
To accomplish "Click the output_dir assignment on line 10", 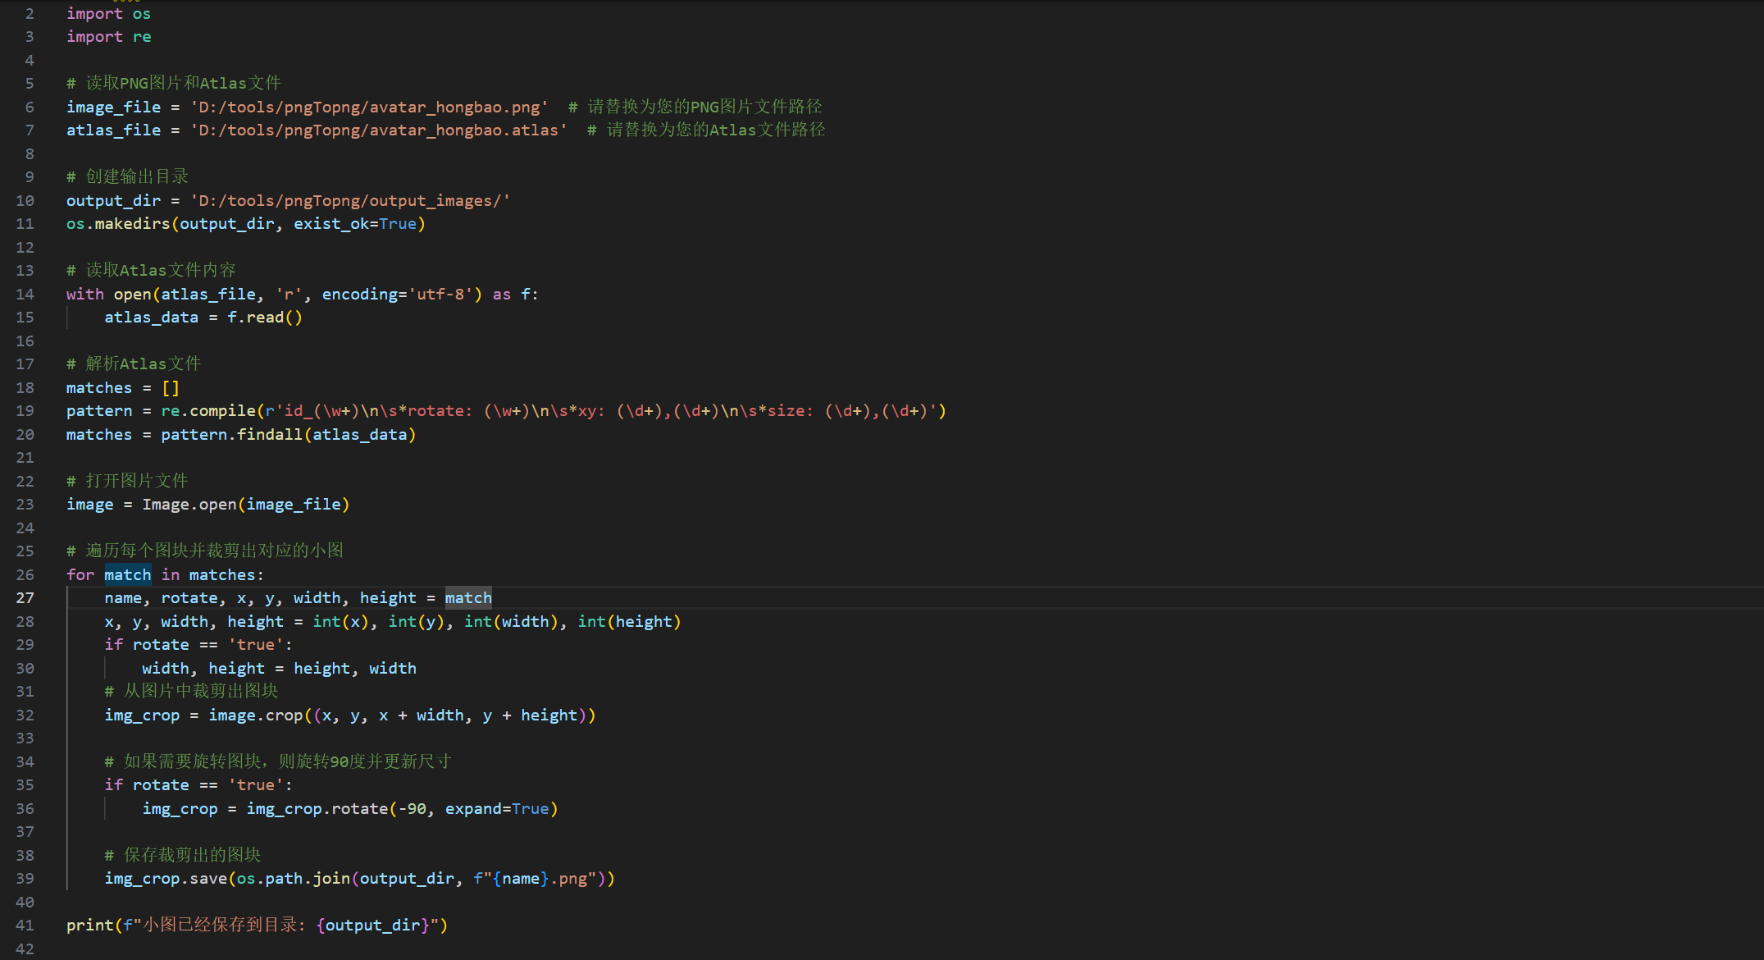I will point(113,201).
